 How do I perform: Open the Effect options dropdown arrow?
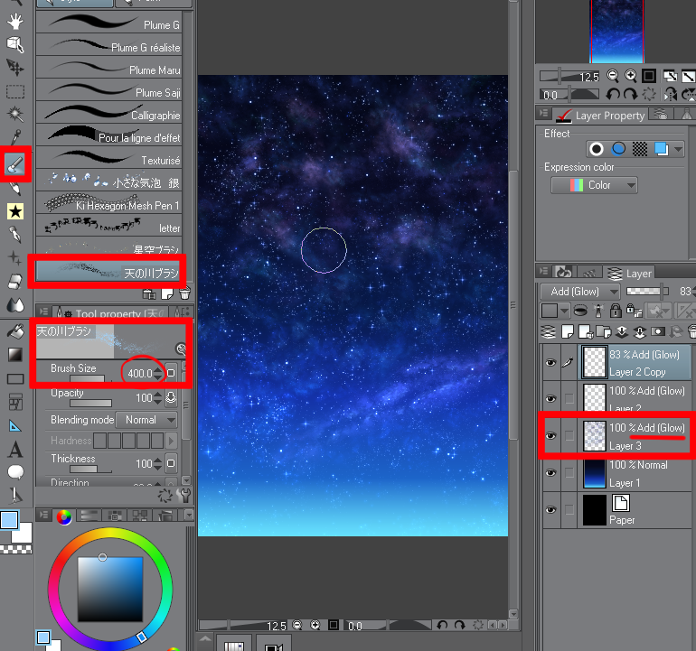pyautogui.click(x=678, y=149)
